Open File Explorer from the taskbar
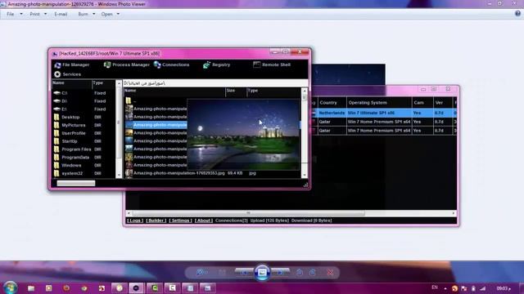The width and height of the screenshot is (524, 294). (31, 288)
